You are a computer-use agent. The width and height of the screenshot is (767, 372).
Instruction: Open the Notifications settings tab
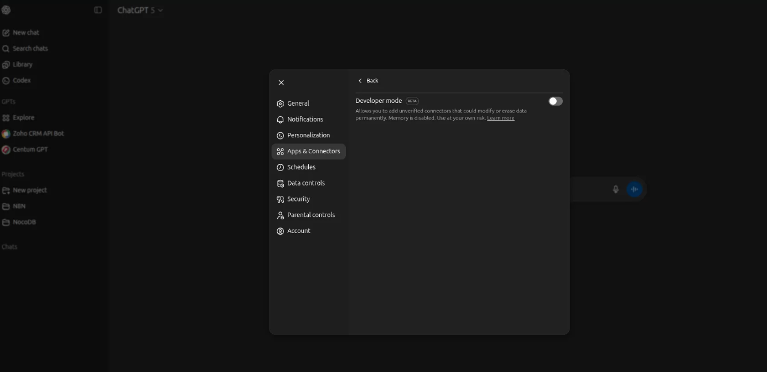click(x=309, y=120)
